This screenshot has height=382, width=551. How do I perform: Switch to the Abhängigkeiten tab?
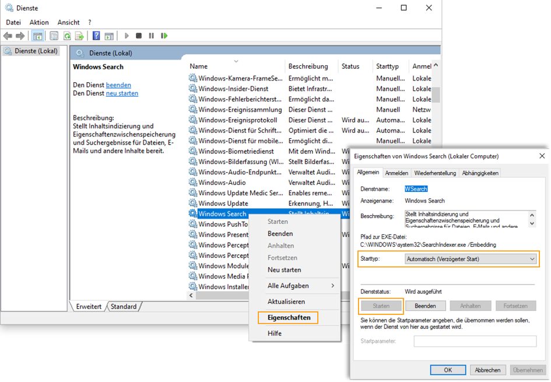pyautogui.click(x=480, y=173)
